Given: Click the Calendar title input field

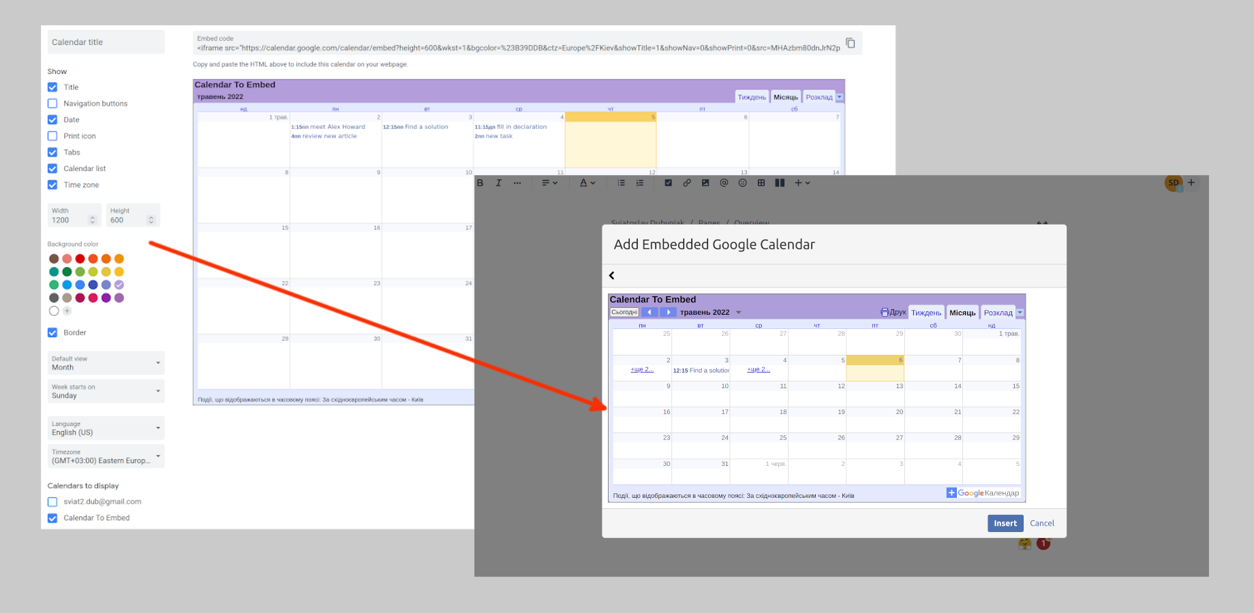Looking at the screenshot, I should tap(106, 42).
